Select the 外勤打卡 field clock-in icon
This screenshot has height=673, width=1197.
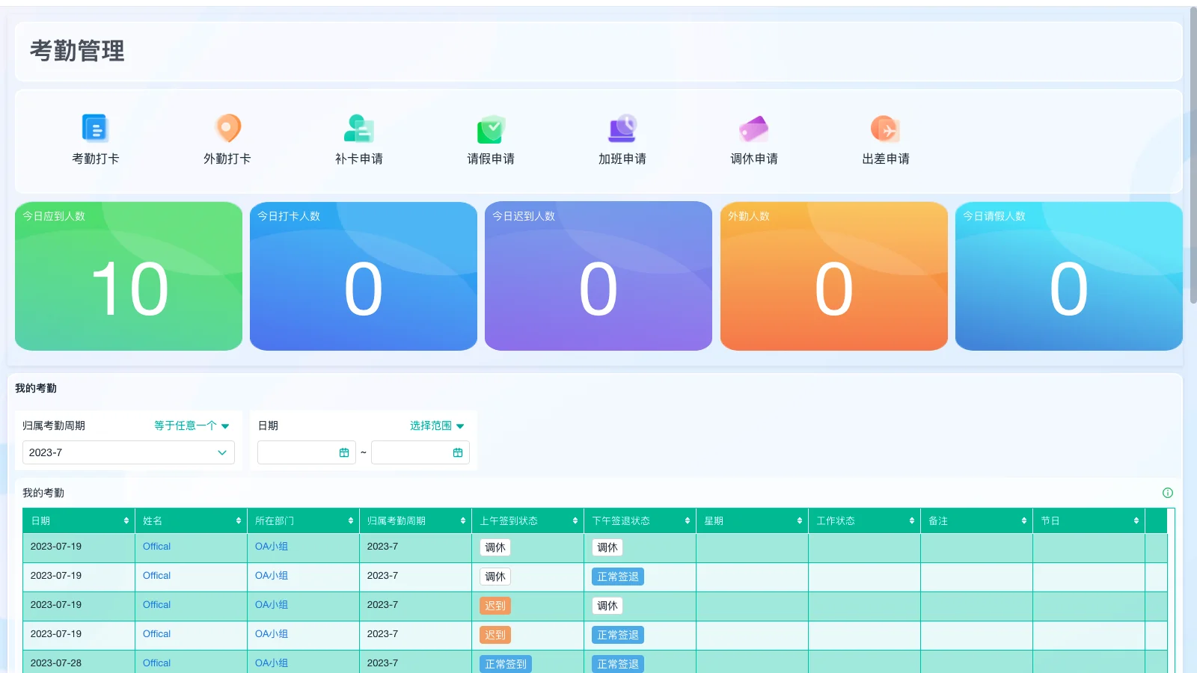pos(227,138)
